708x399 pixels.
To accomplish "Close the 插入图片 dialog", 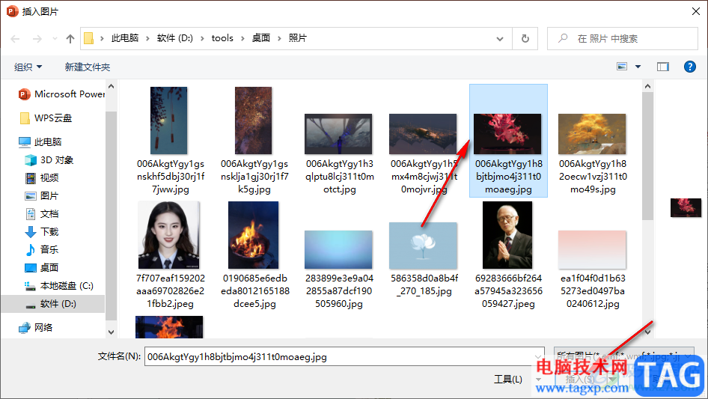I will pyautogui.click(x=696, y=11).
